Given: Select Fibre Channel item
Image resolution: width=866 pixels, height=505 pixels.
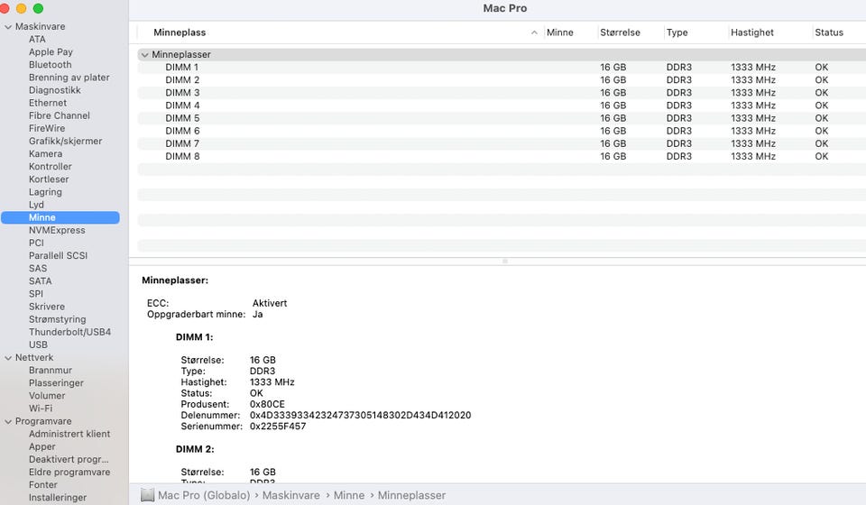Looking at the screenshot, I should (x=60, y=115).
